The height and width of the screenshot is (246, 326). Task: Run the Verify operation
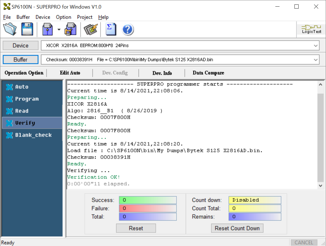(32, 123)
